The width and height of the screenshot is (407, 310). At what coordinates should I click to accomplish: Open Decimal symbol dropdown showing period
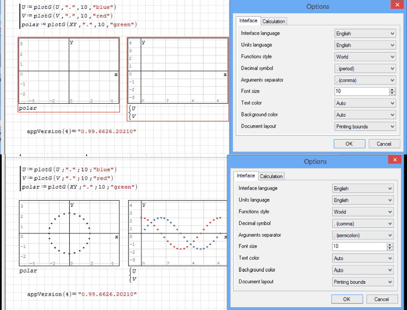click(365, 68)
